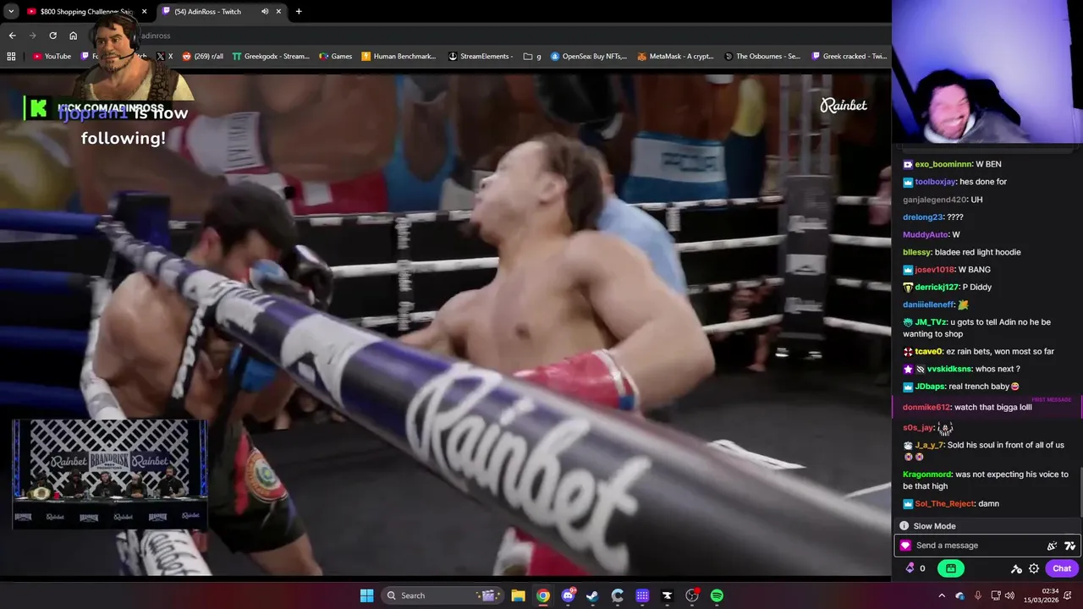Open File Explorer from taskbar
Image resolution: width=1083 pixels, height=609 pixels.
[x=518, y=595]
